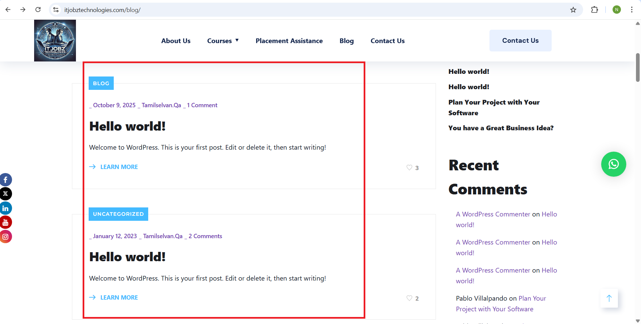Open the Facebook social sidebar icon
Screen dimensions: 641x324
point(6,180)
